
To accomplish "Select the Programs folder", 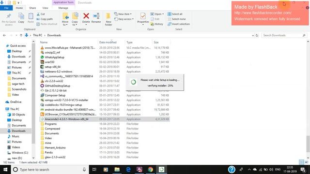I will pos(50,124).
